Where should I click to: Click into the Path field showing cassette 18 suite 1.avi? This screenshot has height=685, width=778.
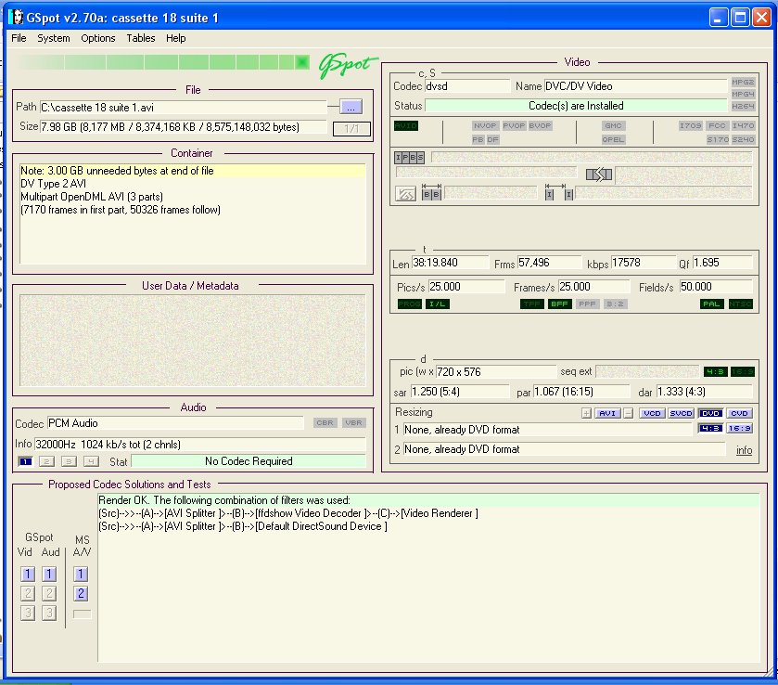click(183, 108)
